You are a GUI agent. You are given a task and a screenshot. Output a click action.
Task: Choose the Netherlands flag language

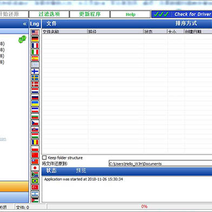(x=35, y=91)
